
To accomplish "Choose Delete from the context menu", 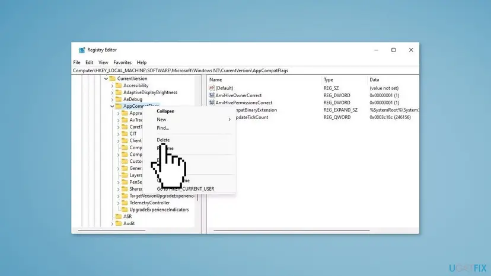I will point(163,140).
